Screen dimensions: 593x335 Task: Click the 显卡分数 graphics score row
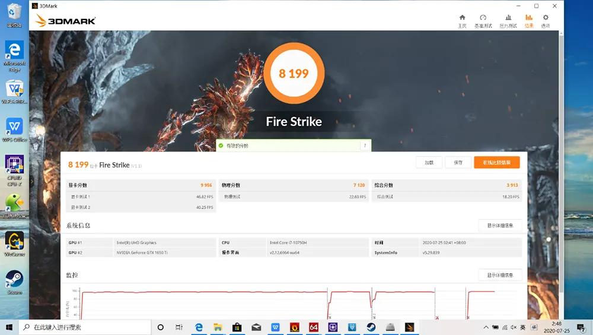141,185
